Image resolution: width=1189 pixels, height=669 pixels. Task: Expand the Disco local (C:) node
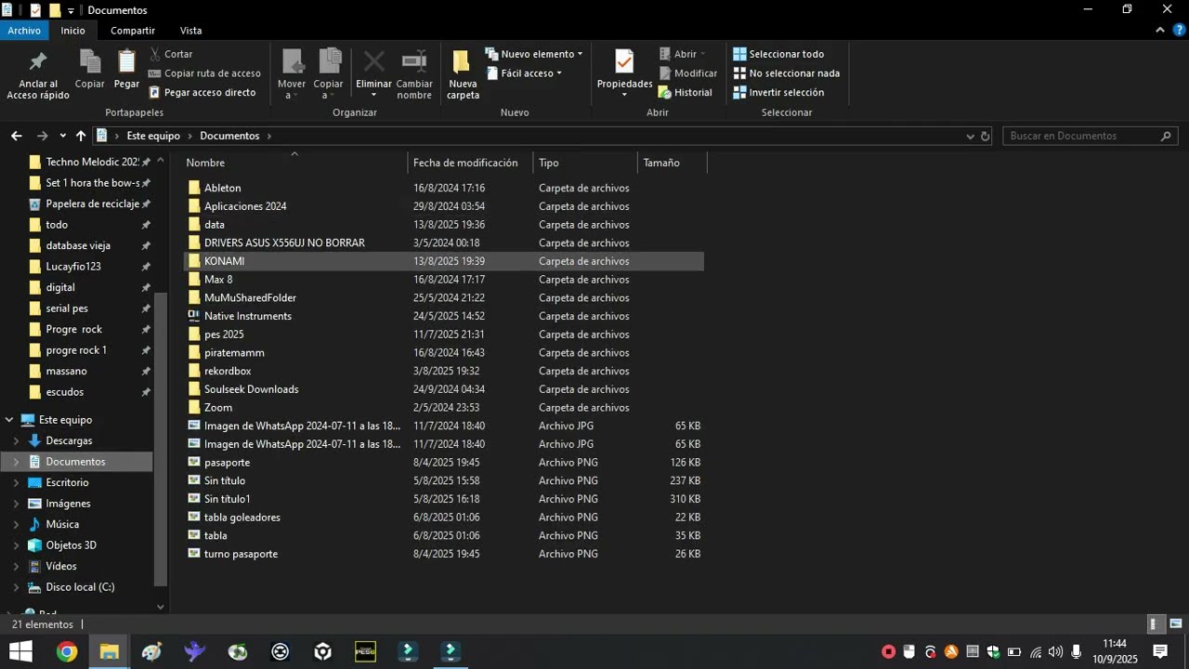tap(16, 587)
